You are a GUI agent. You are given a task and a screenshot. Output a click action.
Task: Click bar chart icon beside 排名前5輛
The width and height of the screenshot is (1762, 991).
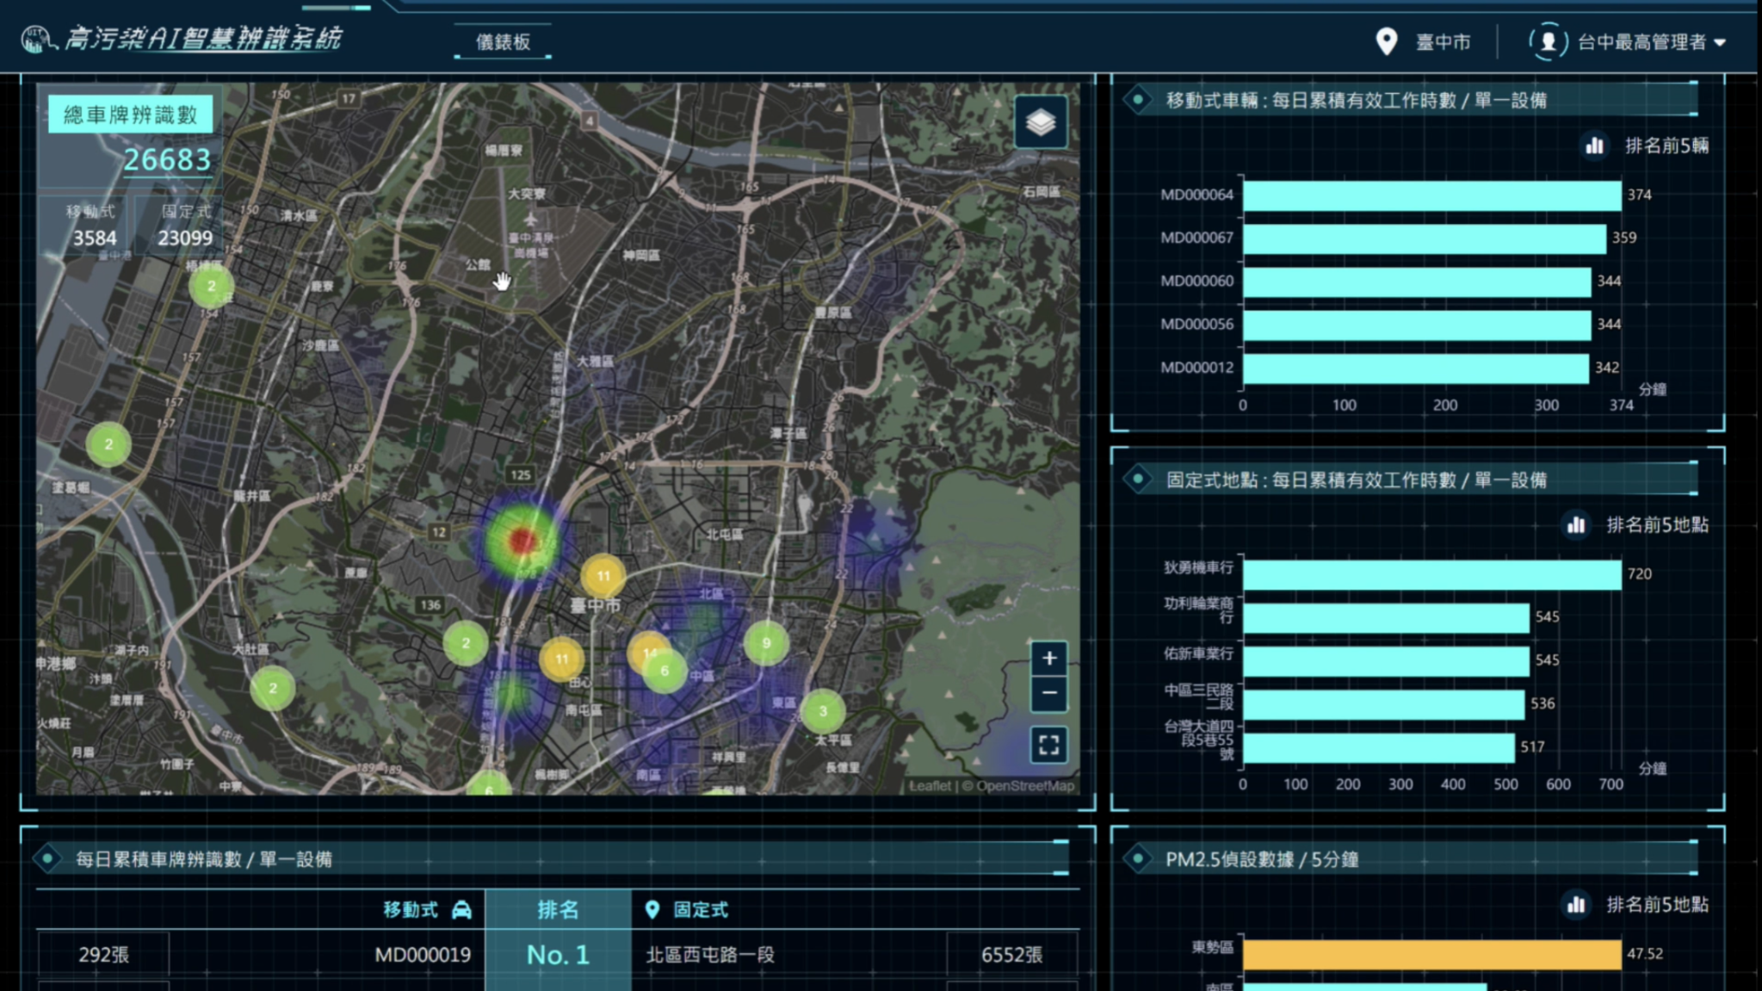click(1594, 146)
